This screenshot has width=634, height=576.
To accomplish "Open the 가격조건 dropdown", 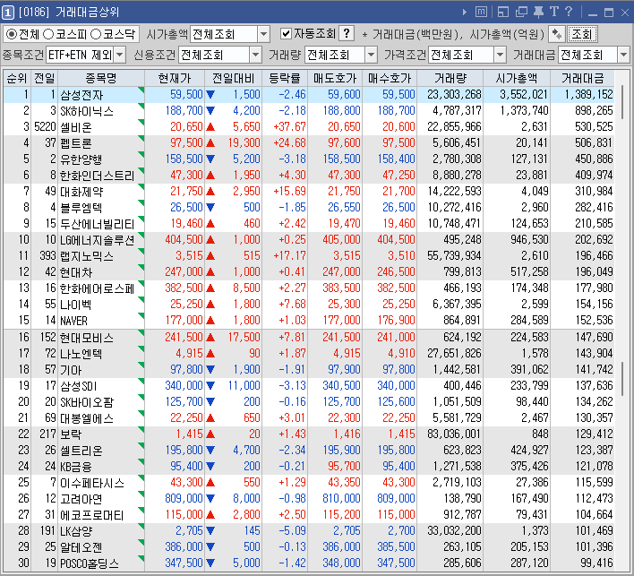I will click(x=501, y=55).
